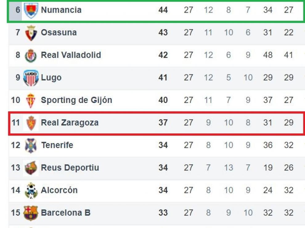Click the Reus Deportiu crest icon
Screen dimensions: 305x228
[31, 168]
